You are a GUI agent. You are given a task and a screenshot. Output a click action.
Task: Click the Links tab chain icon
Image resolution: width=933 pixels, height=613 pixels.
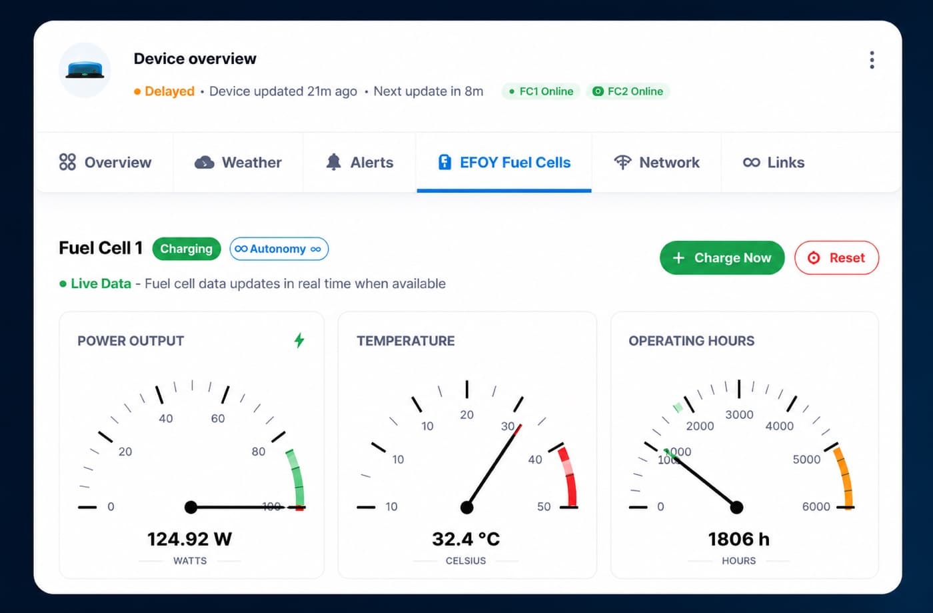pyautogui.click(x=751, y=162)
